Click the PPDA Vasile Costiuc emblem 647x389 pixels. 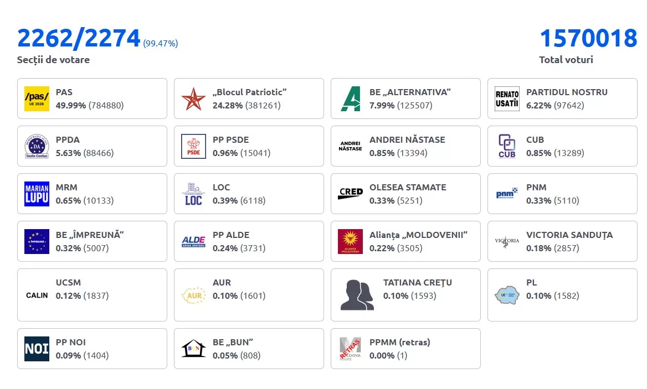(37, 146)
